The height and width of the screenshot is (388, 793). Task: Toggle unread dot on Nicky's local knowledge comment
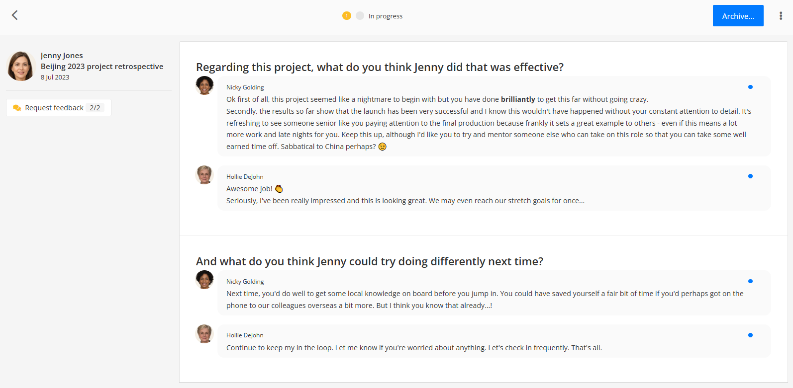tap(750, 281)
